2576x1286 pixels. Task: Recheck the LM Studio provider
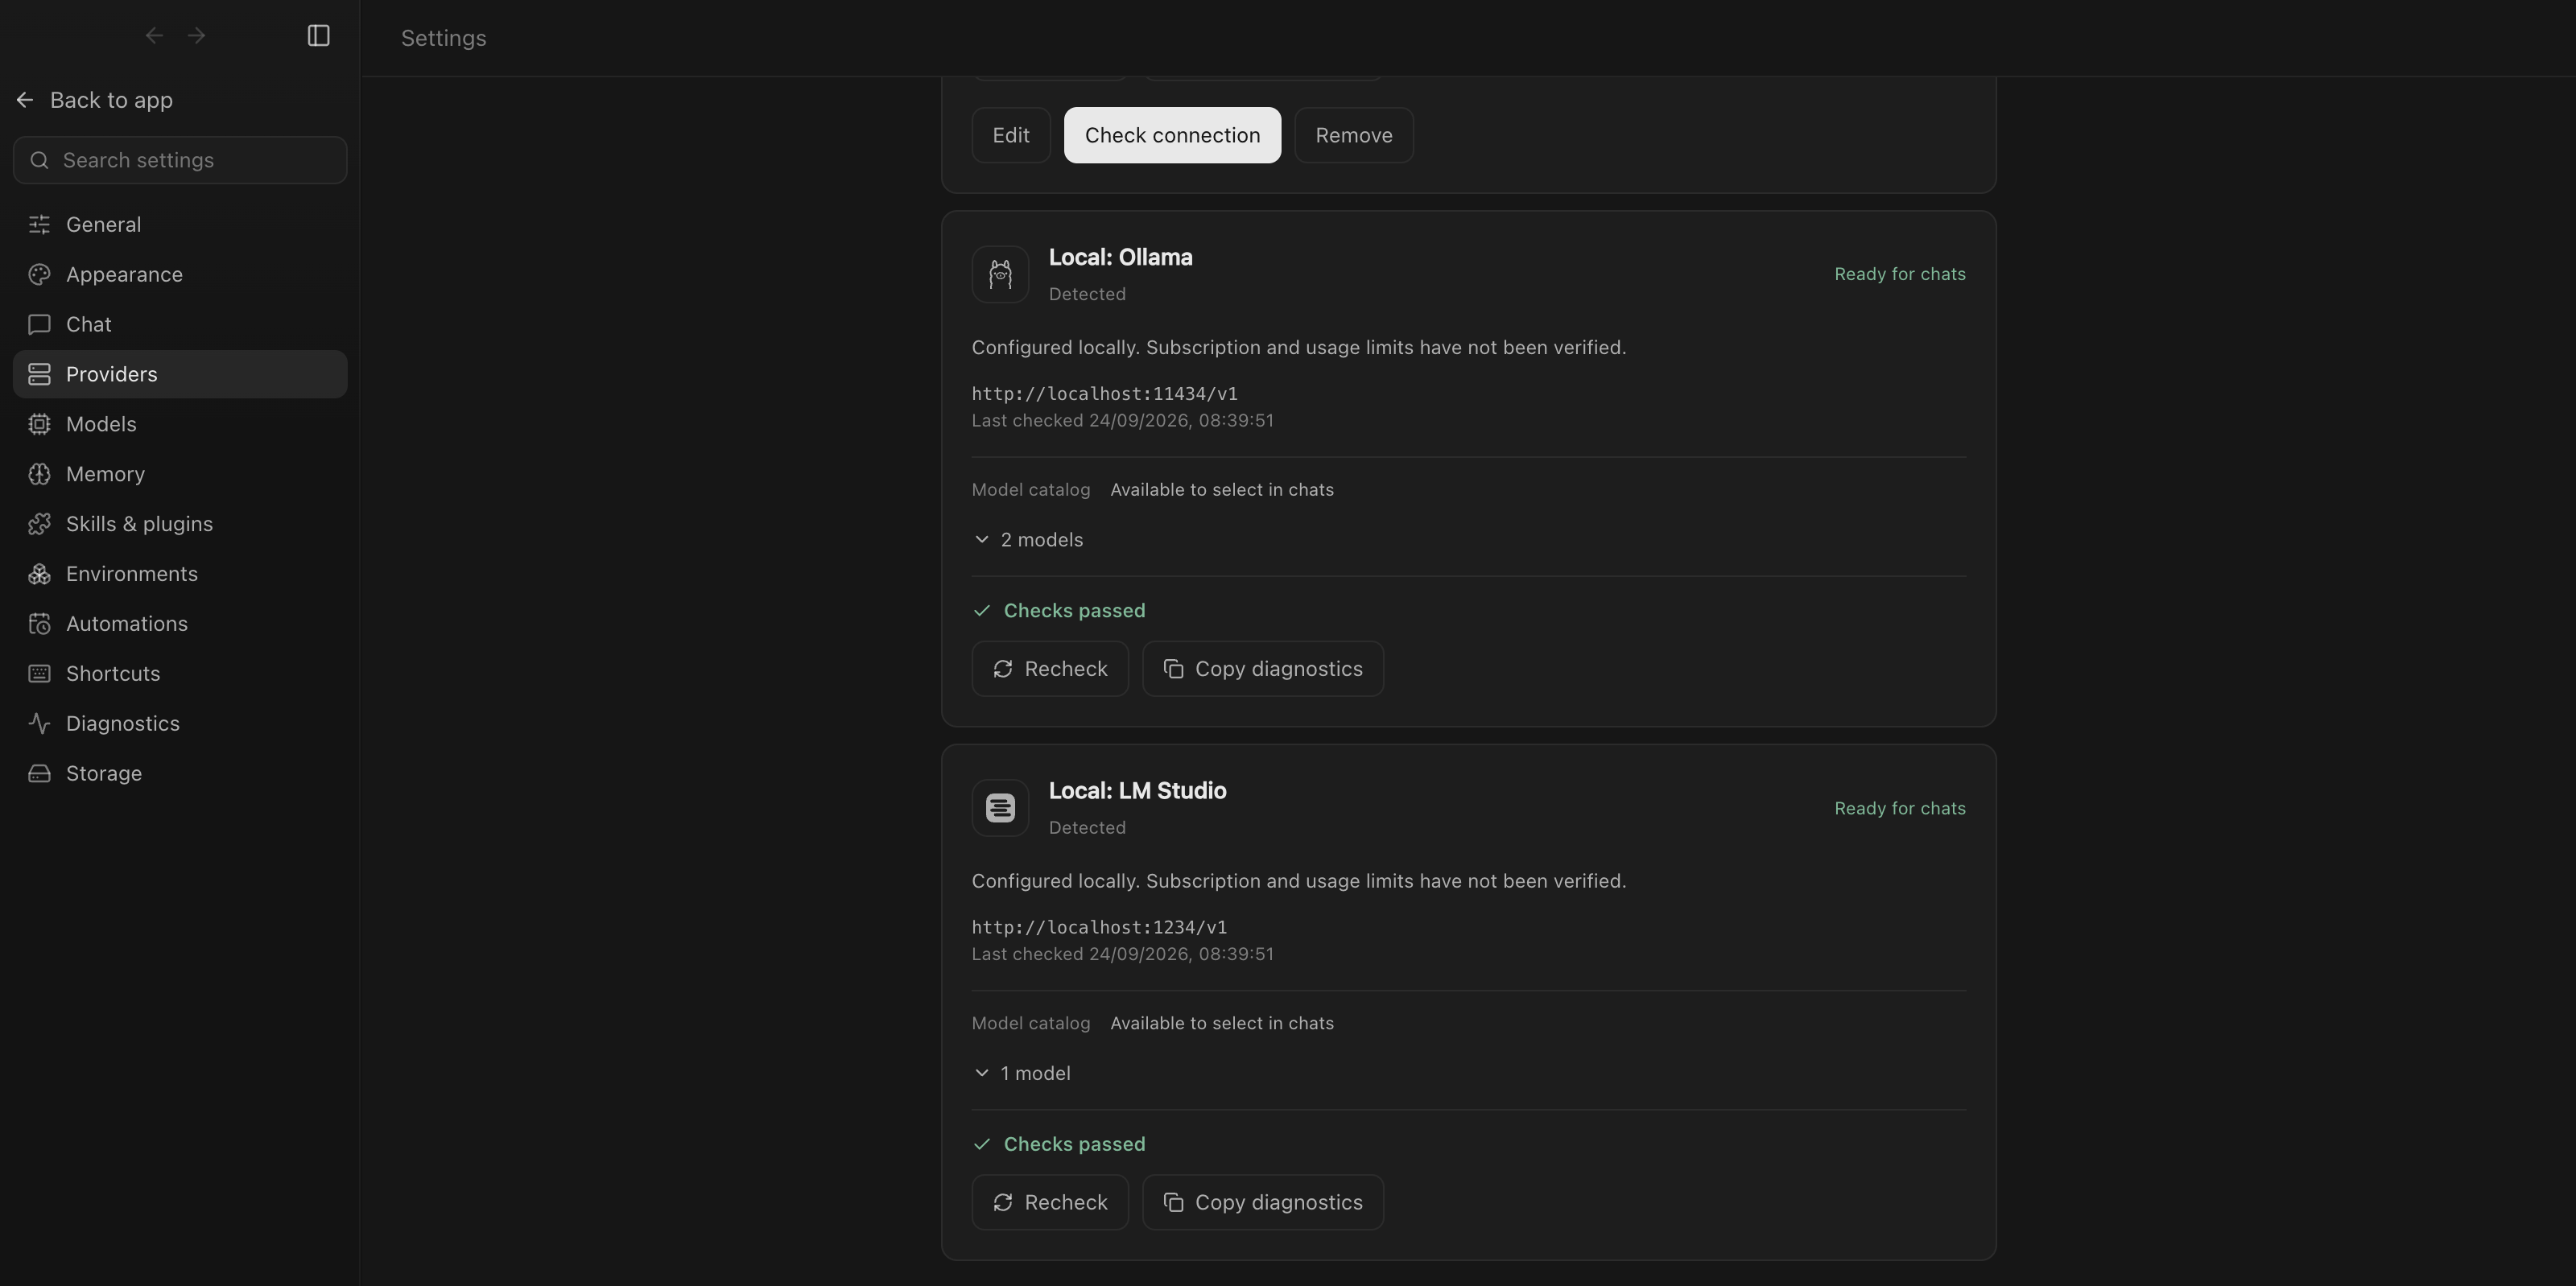point(1050,1203)
